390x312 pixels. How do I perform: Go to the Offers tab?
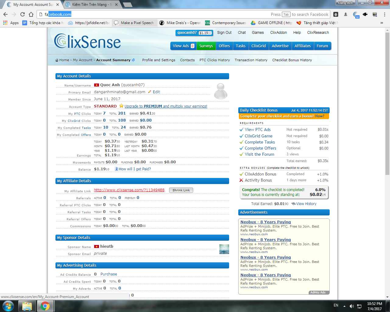point(224,46)
